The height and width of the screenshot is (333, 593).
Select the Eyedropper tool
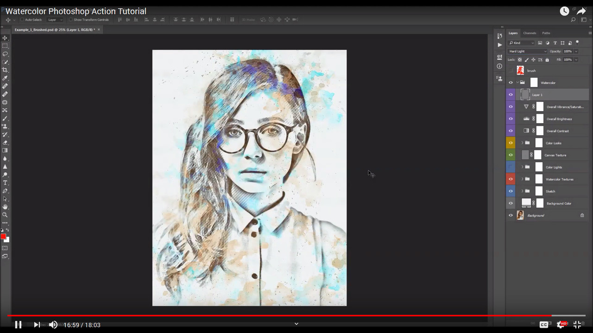(5, 77)
